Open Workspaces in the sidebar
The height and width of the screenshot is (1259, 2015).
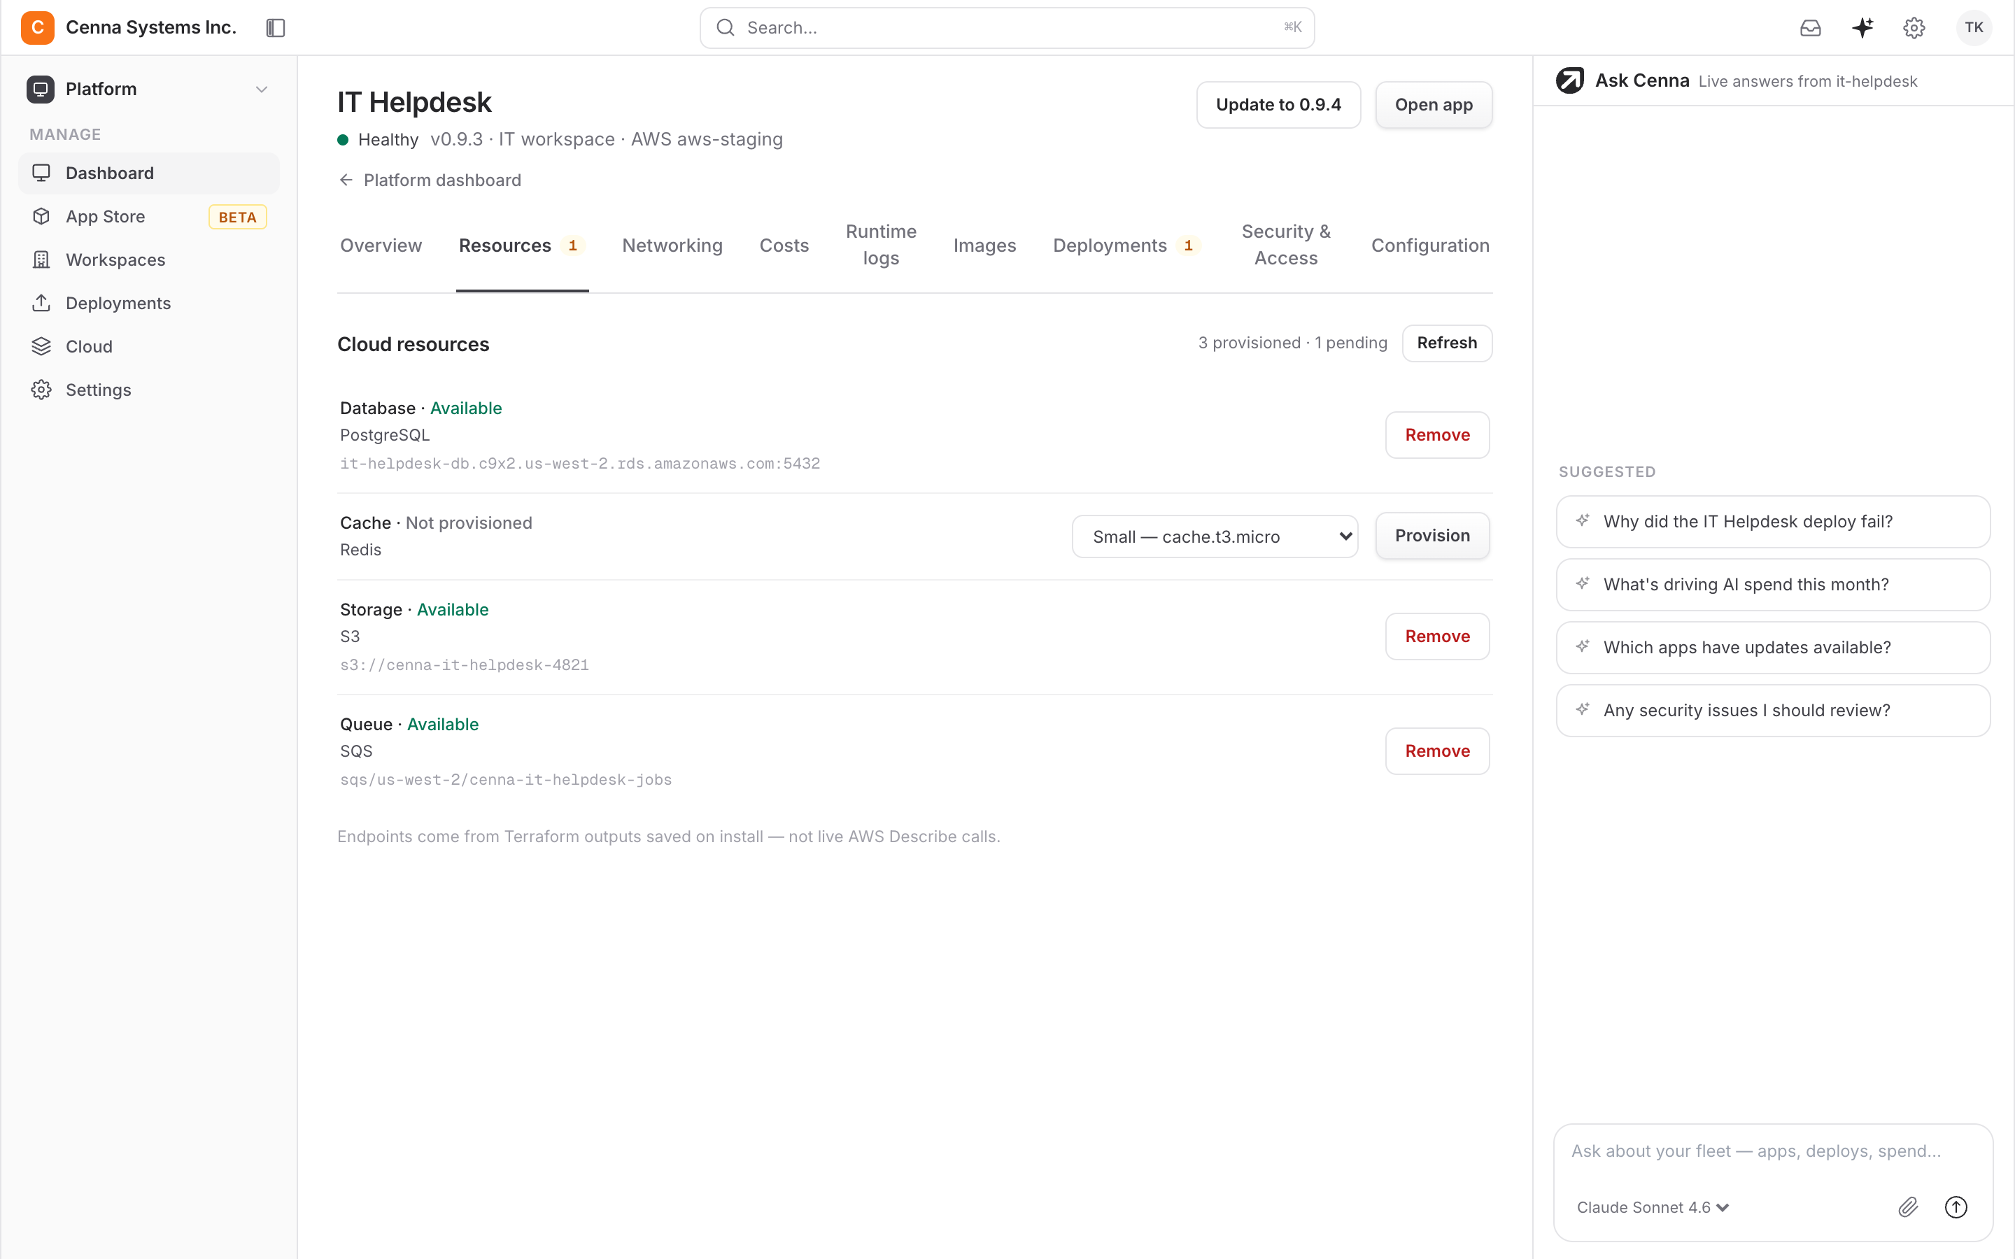coord(149,259)
